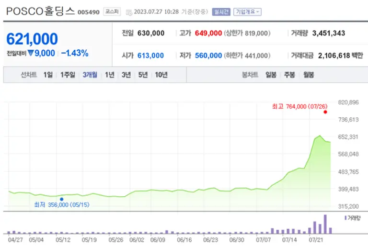Click the clock icon beside the date
Screen dimensions: 368x247
pos(129,12)
